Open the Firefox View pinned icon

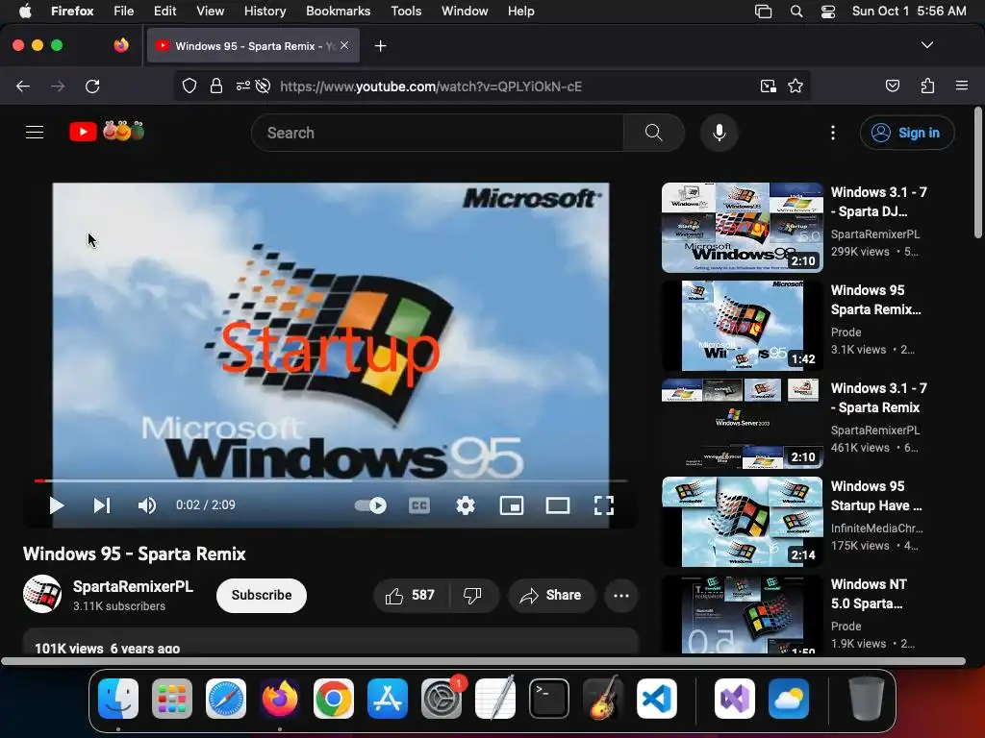pyautogui.click(x=121, y=45)
